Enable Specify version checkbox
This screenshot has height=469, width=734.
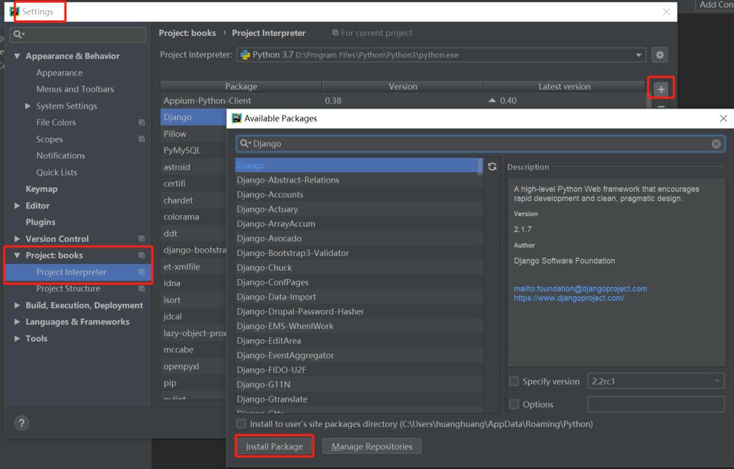514,381
